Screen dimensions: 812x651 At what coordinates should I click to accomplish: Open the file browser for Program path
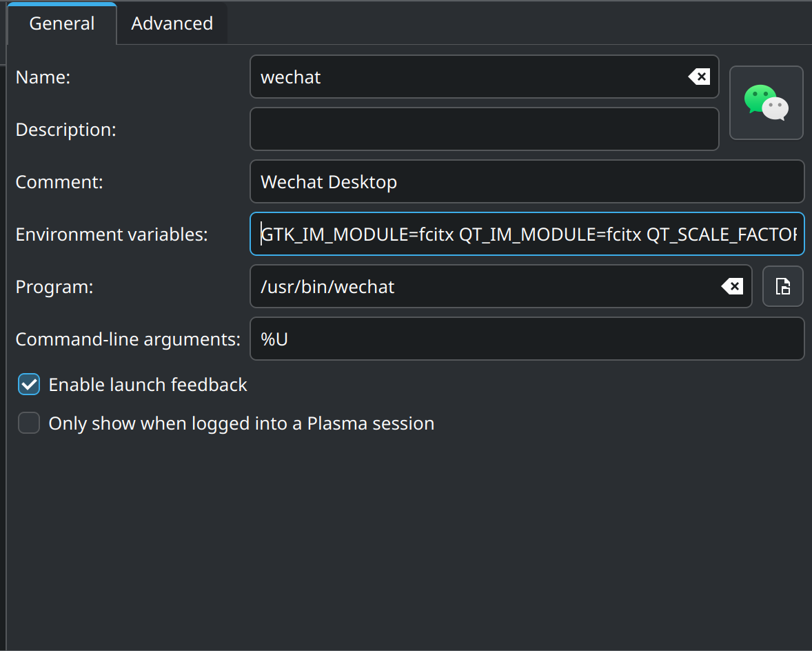click(783, 286)
